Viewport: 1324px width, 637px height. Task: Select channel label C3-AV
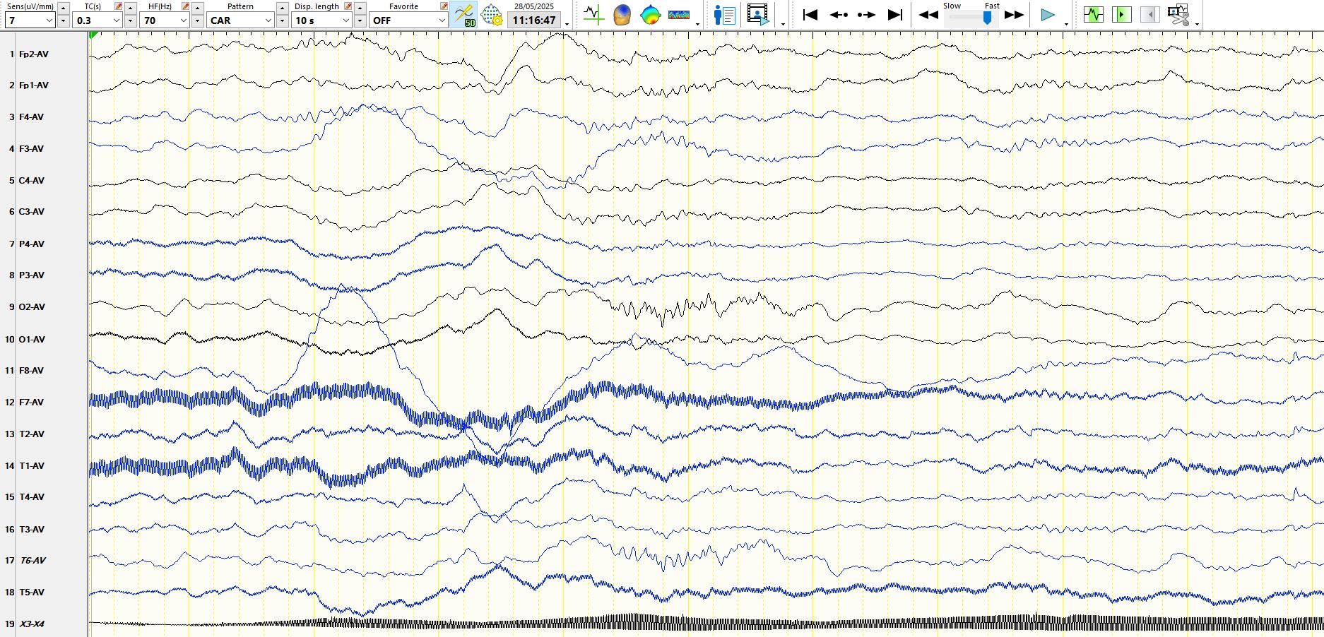point(31,212)
